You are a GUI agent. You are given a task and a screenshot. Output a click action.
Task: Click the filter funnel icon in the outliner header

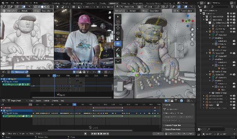pyautogui.click(x=232, y=7)
